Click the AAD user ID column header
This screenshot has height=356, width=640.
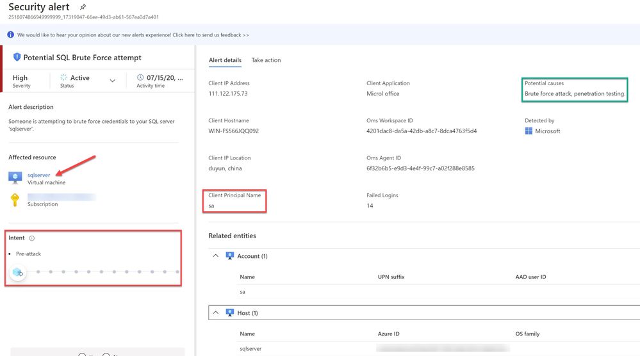tap(530, 277)
